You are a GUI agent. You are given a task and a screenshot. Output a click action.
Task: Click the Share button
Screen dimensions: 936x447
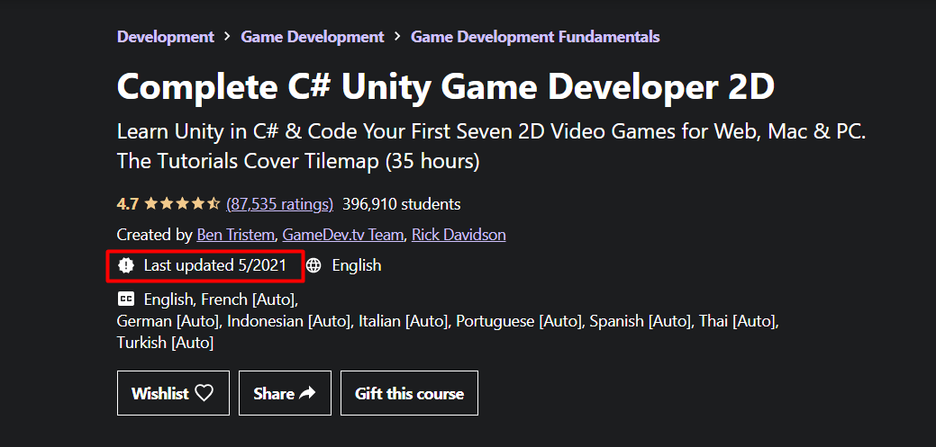285,393
